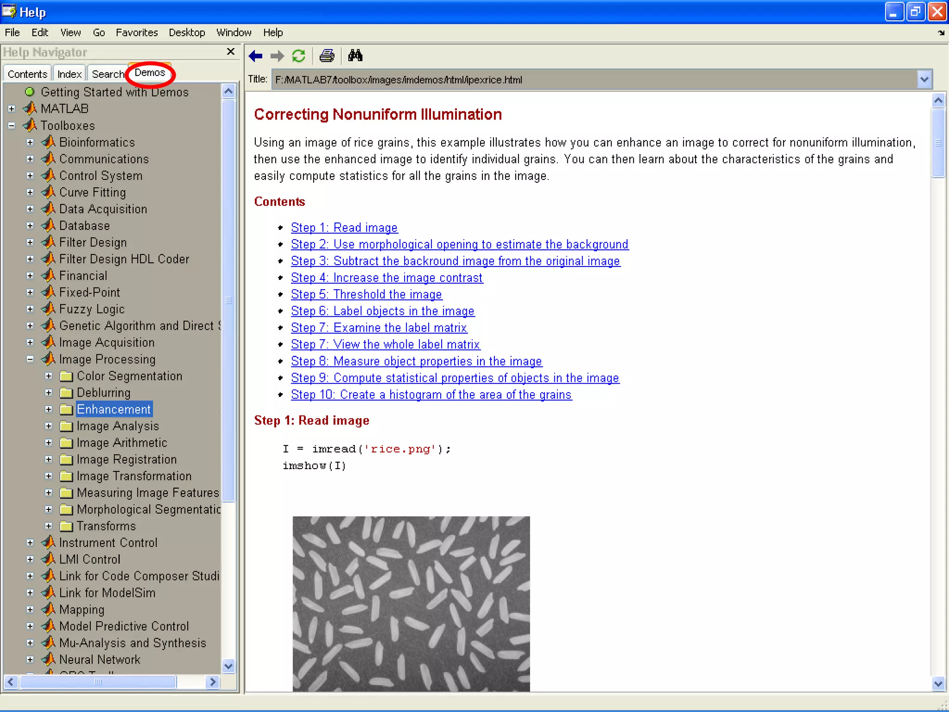Follow Step 10 histogram link
The width and height of the screenshot is (949, 712).
tap(431, 394)
